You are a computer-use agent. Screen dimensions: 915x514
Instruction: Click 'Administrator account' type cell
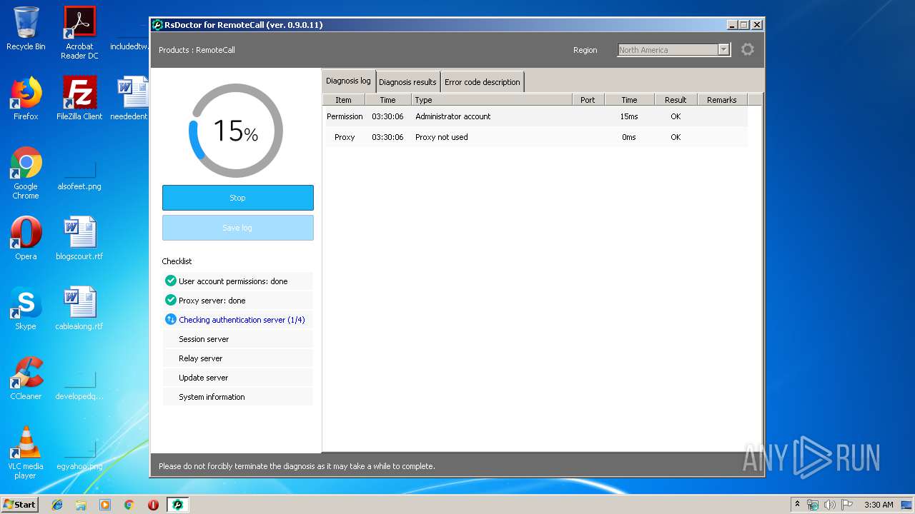coord(453,116)
